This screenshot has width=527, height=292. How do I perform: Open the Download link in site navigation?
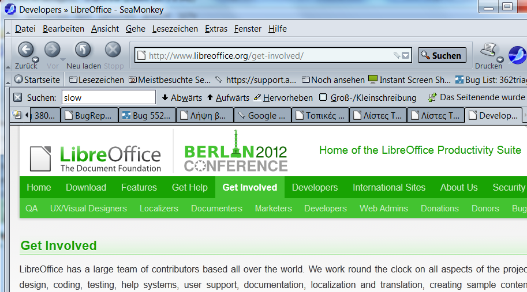click(x=86, y=188)
